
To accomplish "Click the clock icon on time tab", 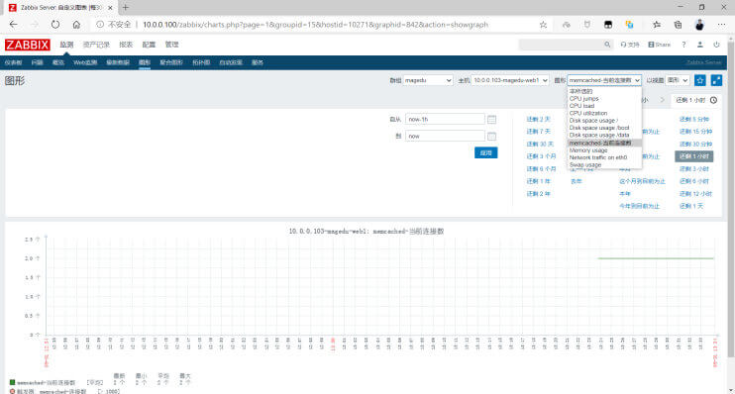I will (x=713, y=100).
